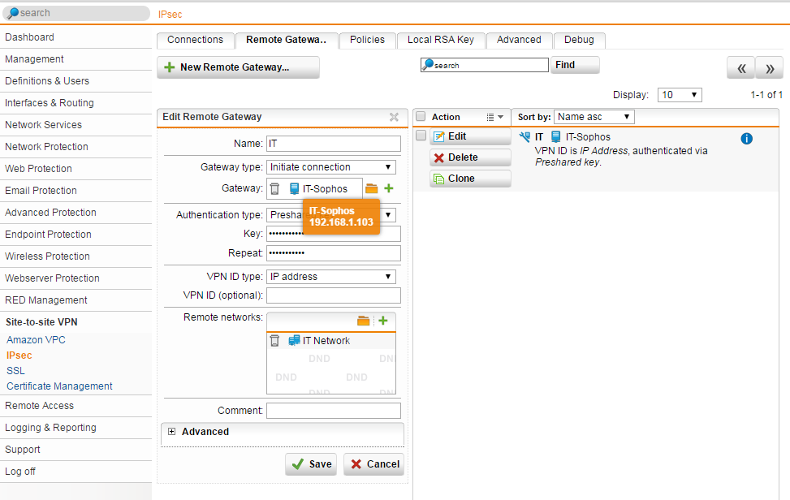
Task: Click the Find button
Action: coord(575,65)
